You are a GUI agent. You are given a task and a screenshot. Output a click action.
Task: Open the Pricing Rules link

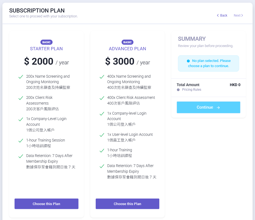click(x=192, y=90)
